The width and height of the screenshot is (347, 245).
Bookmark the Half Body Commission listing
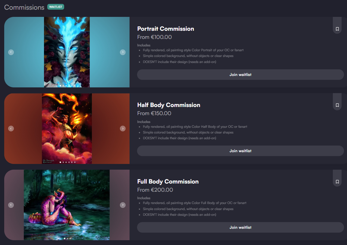tap(337, 105)
